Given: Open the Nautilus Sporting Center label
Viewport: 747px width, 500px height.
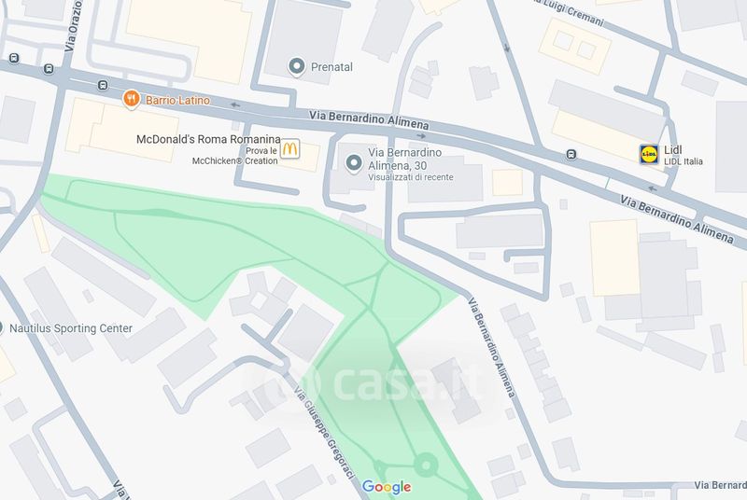Looking at the screenshot, I should click(71, 328).
